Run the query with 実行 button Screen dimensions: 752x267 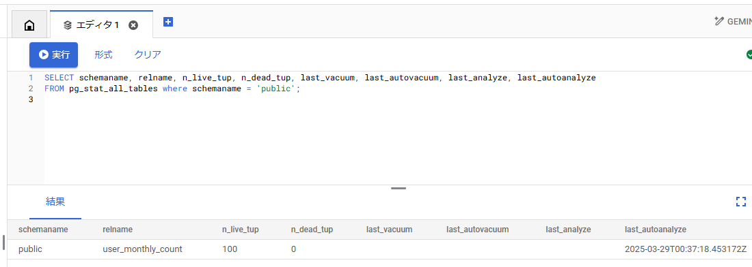point(54,55)
